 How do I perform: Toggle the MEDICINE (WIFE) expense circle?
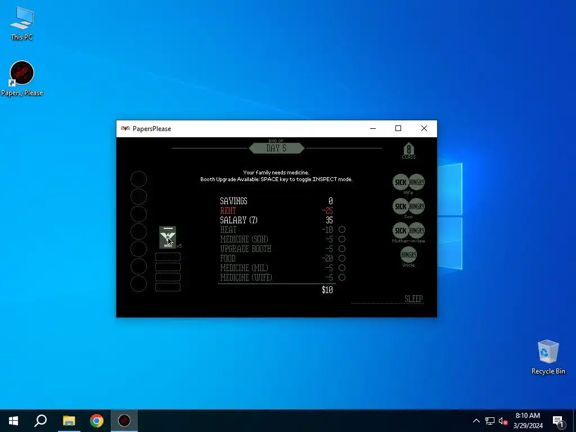(342, 277)
